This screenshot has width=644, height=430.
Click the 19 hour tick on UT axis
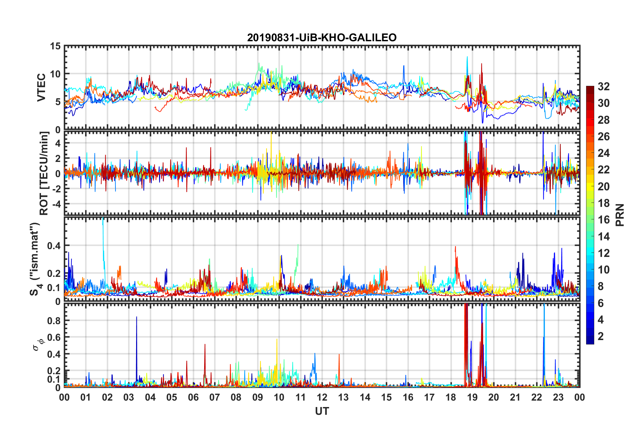[x=472, y=397]
